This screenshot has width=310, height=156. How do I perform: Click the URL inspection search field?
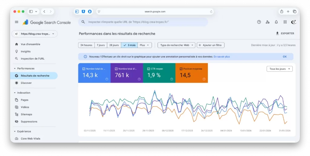tap(145, 22)
